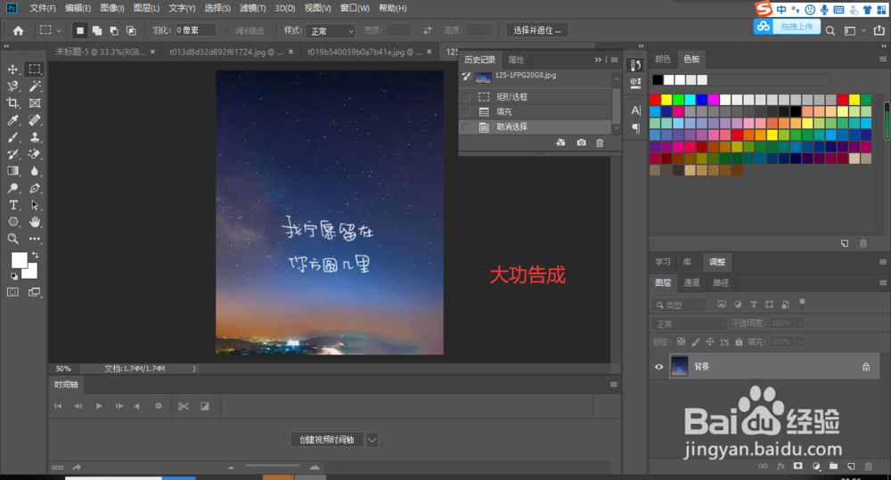Open layer fx styles icon

(x=781, y=467)
